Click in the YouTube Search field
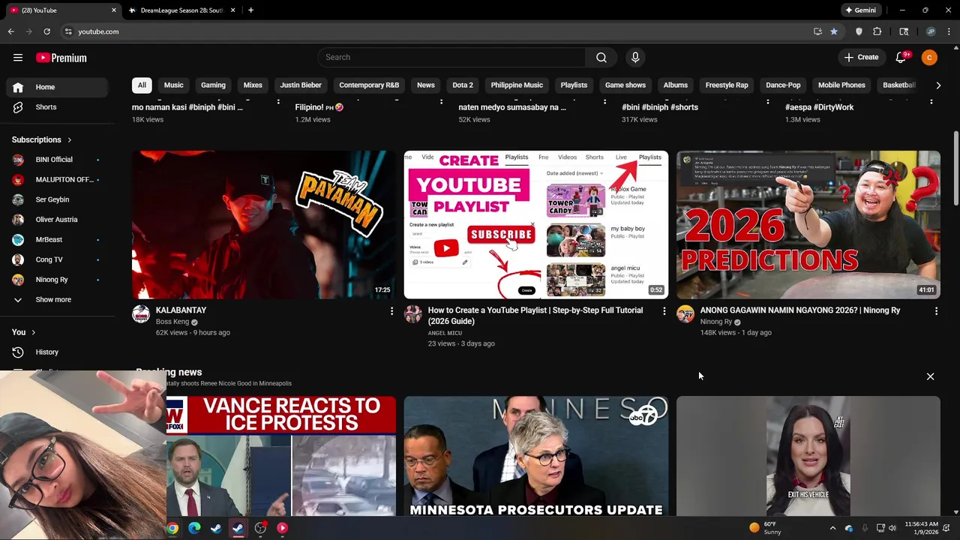 point(451,58)
